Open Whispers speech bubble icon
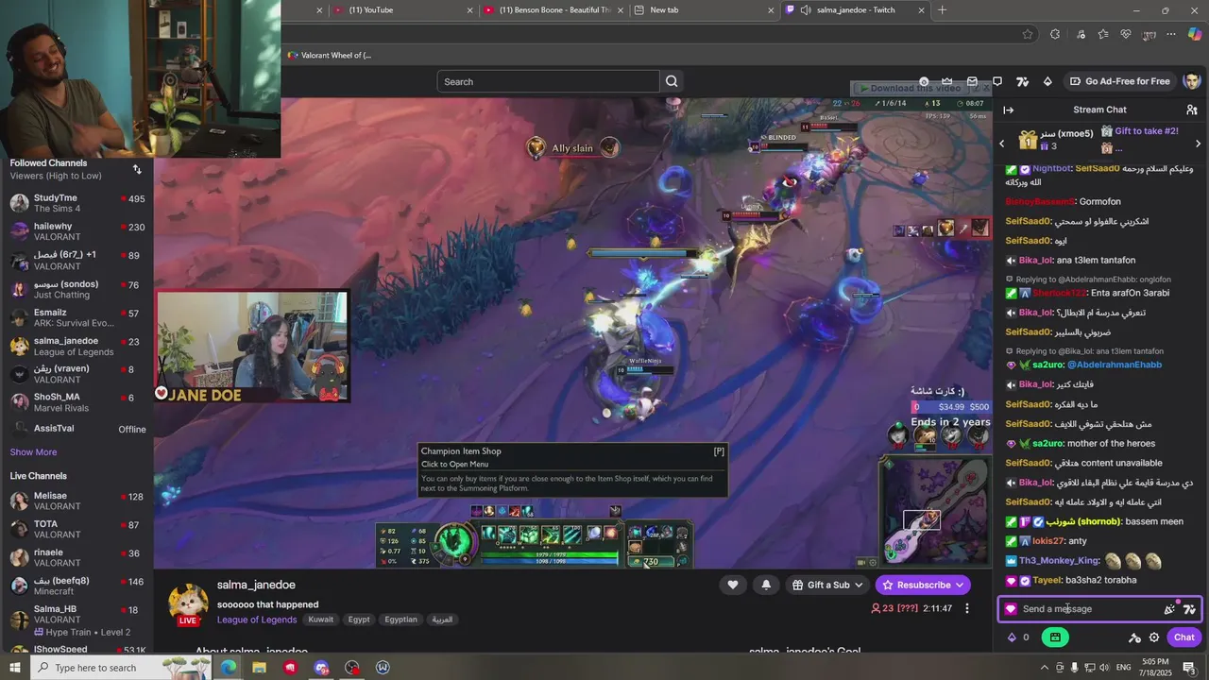The height and width of the screenshot is (680, 1209). click(996, 81)
